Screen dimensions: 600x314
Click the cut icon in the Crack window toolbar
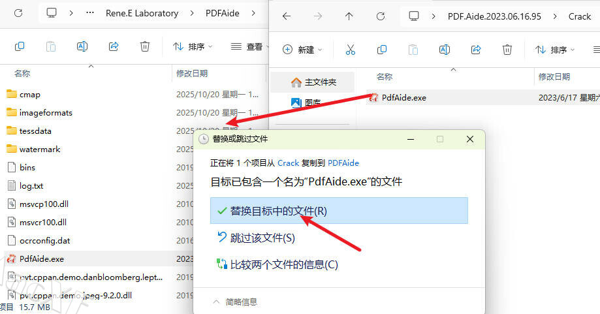click(351, 50)
